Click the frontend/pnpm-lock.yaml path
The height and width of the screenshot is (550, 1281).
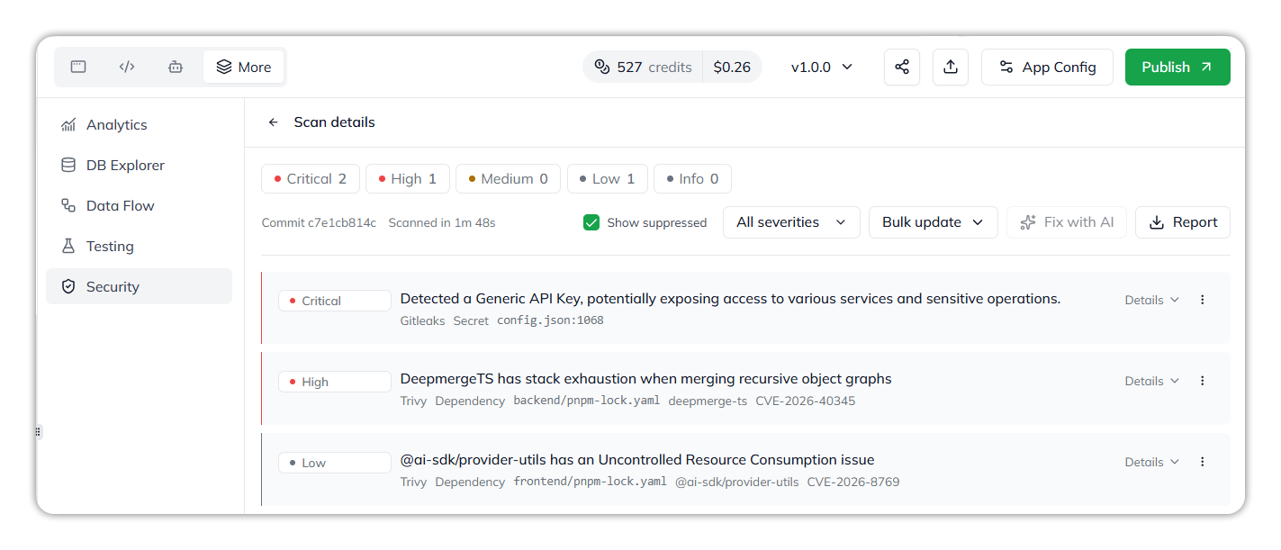(591, 482)
